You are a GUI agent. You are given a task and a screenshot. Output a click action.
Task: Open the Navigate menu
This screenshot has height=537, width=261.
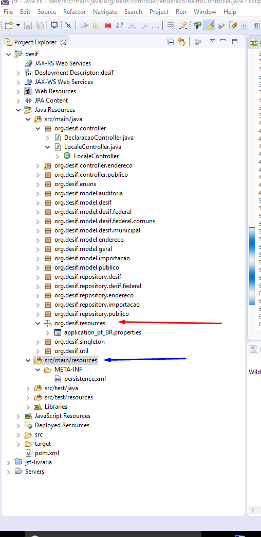pyautogui.click(x=105, y=12)
